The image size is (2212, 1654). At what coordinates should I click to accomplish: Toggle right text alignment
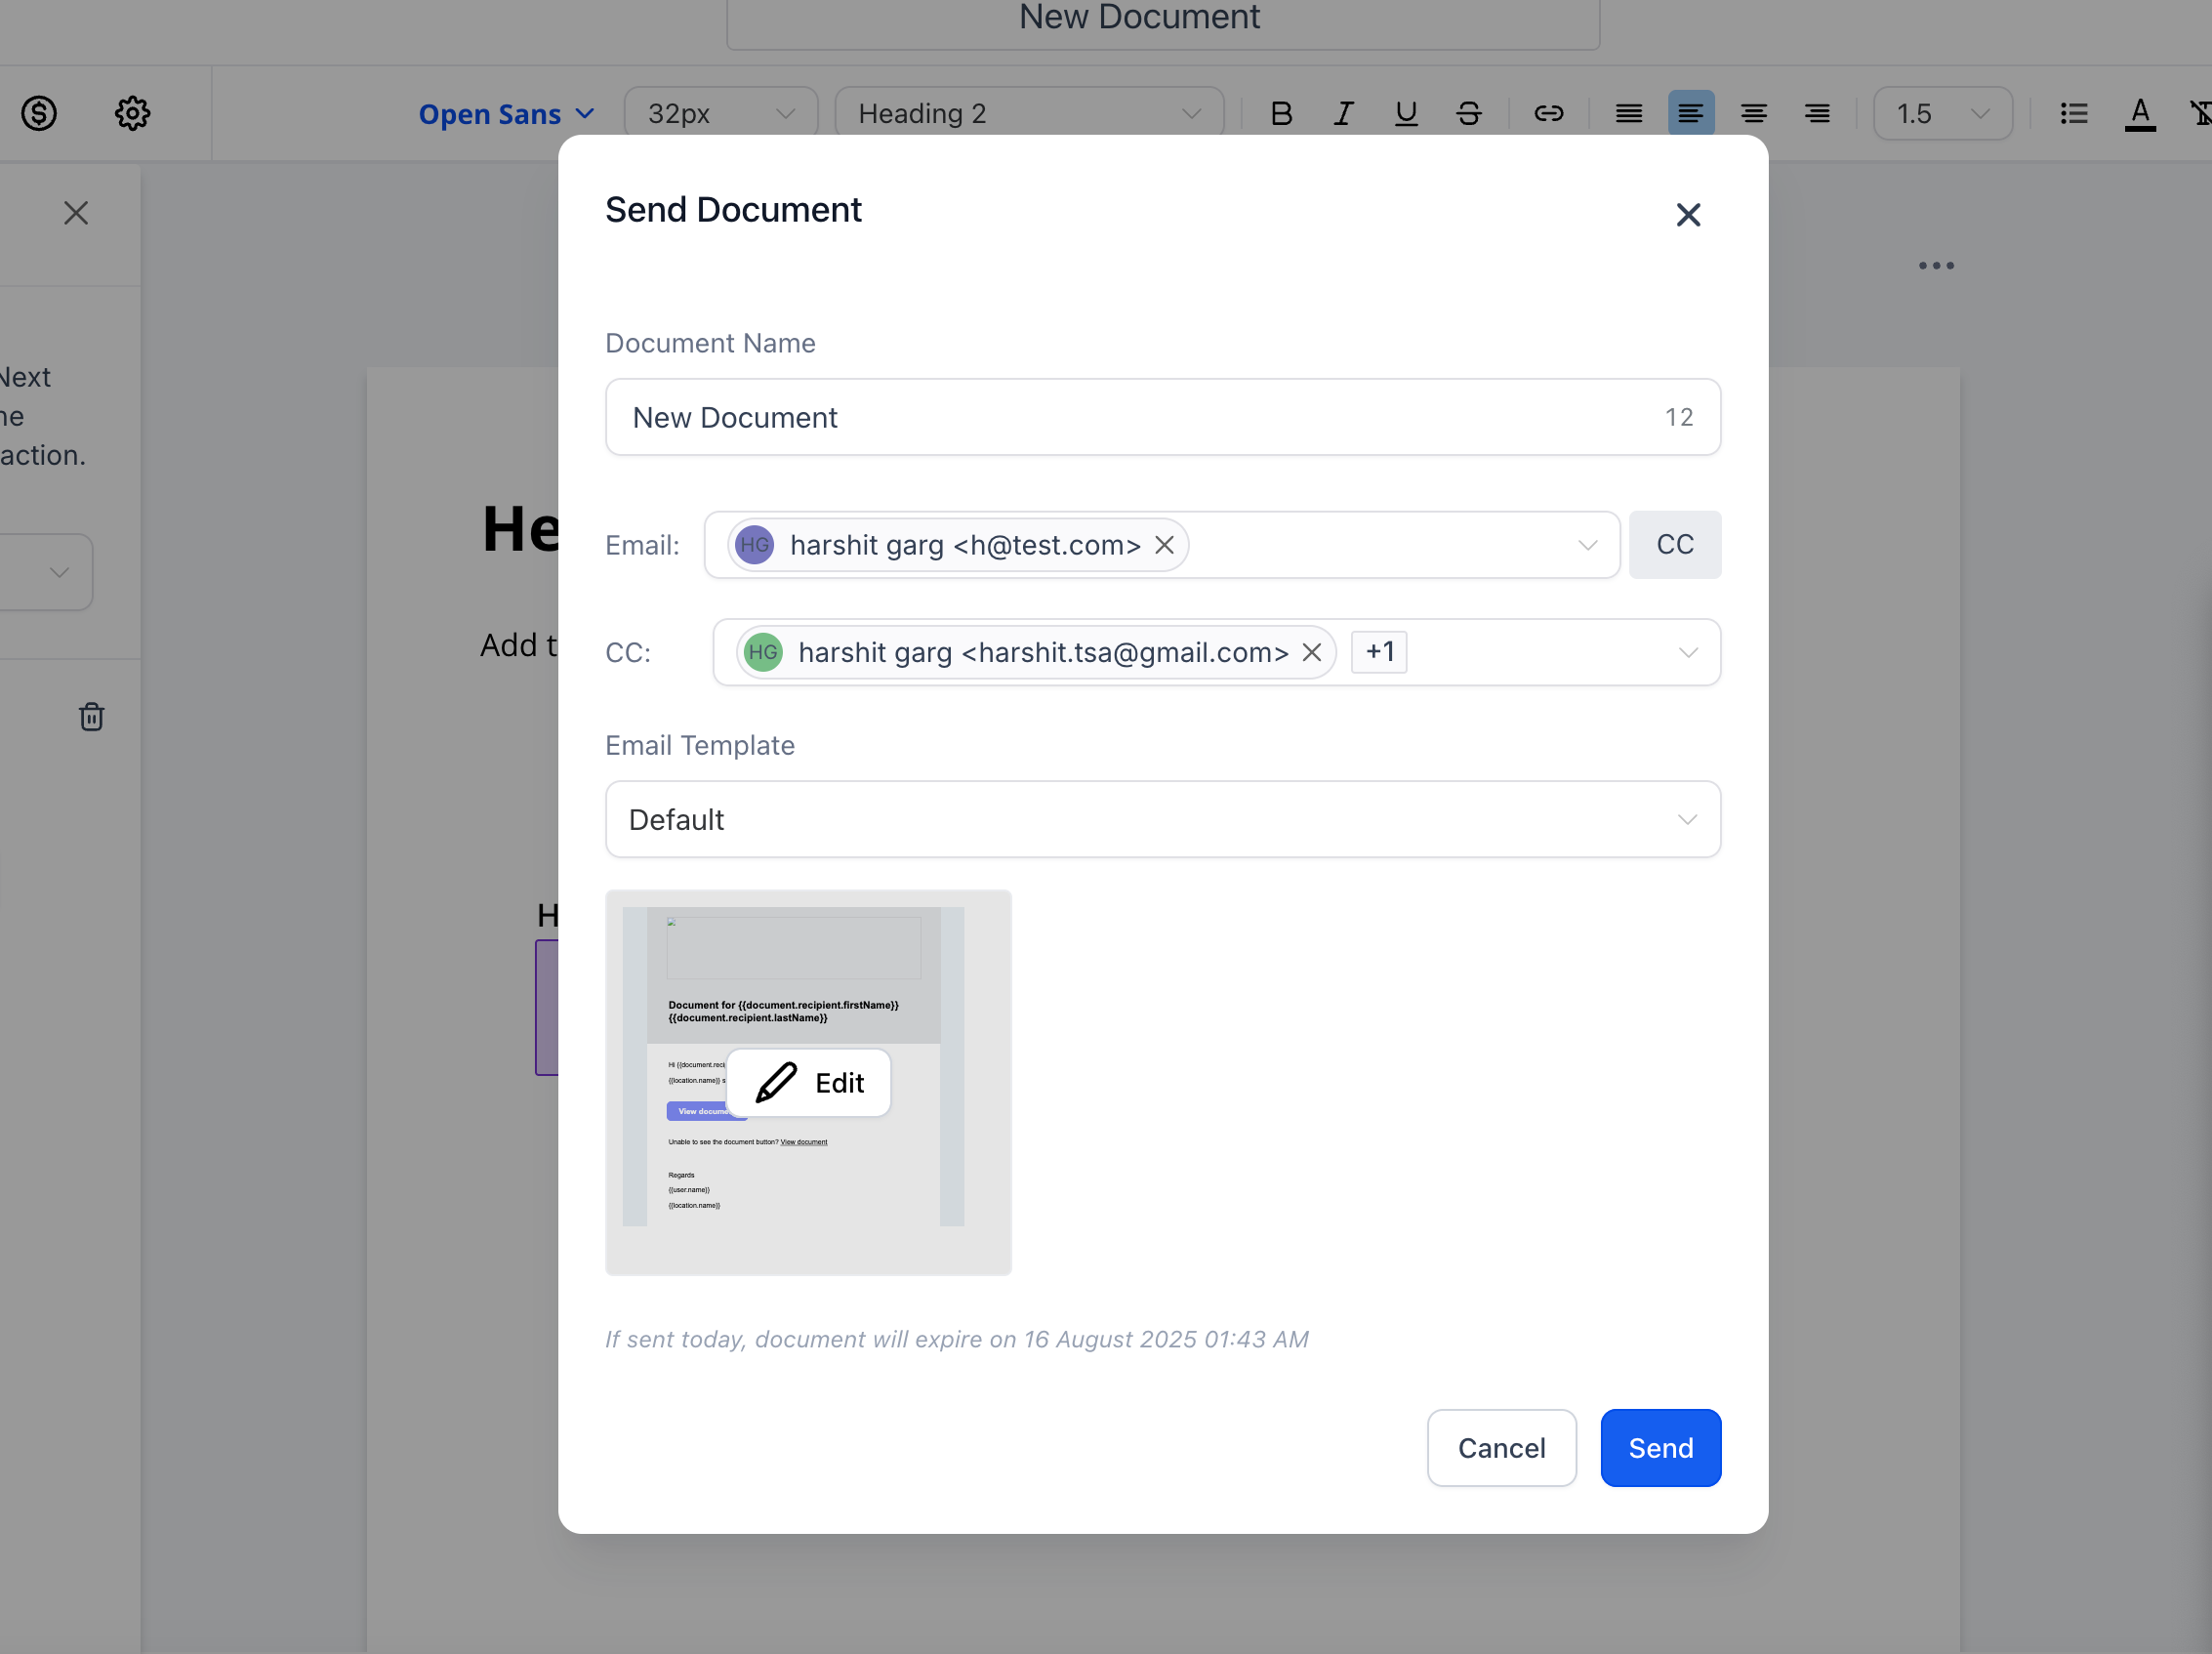tap(1817, 113)
